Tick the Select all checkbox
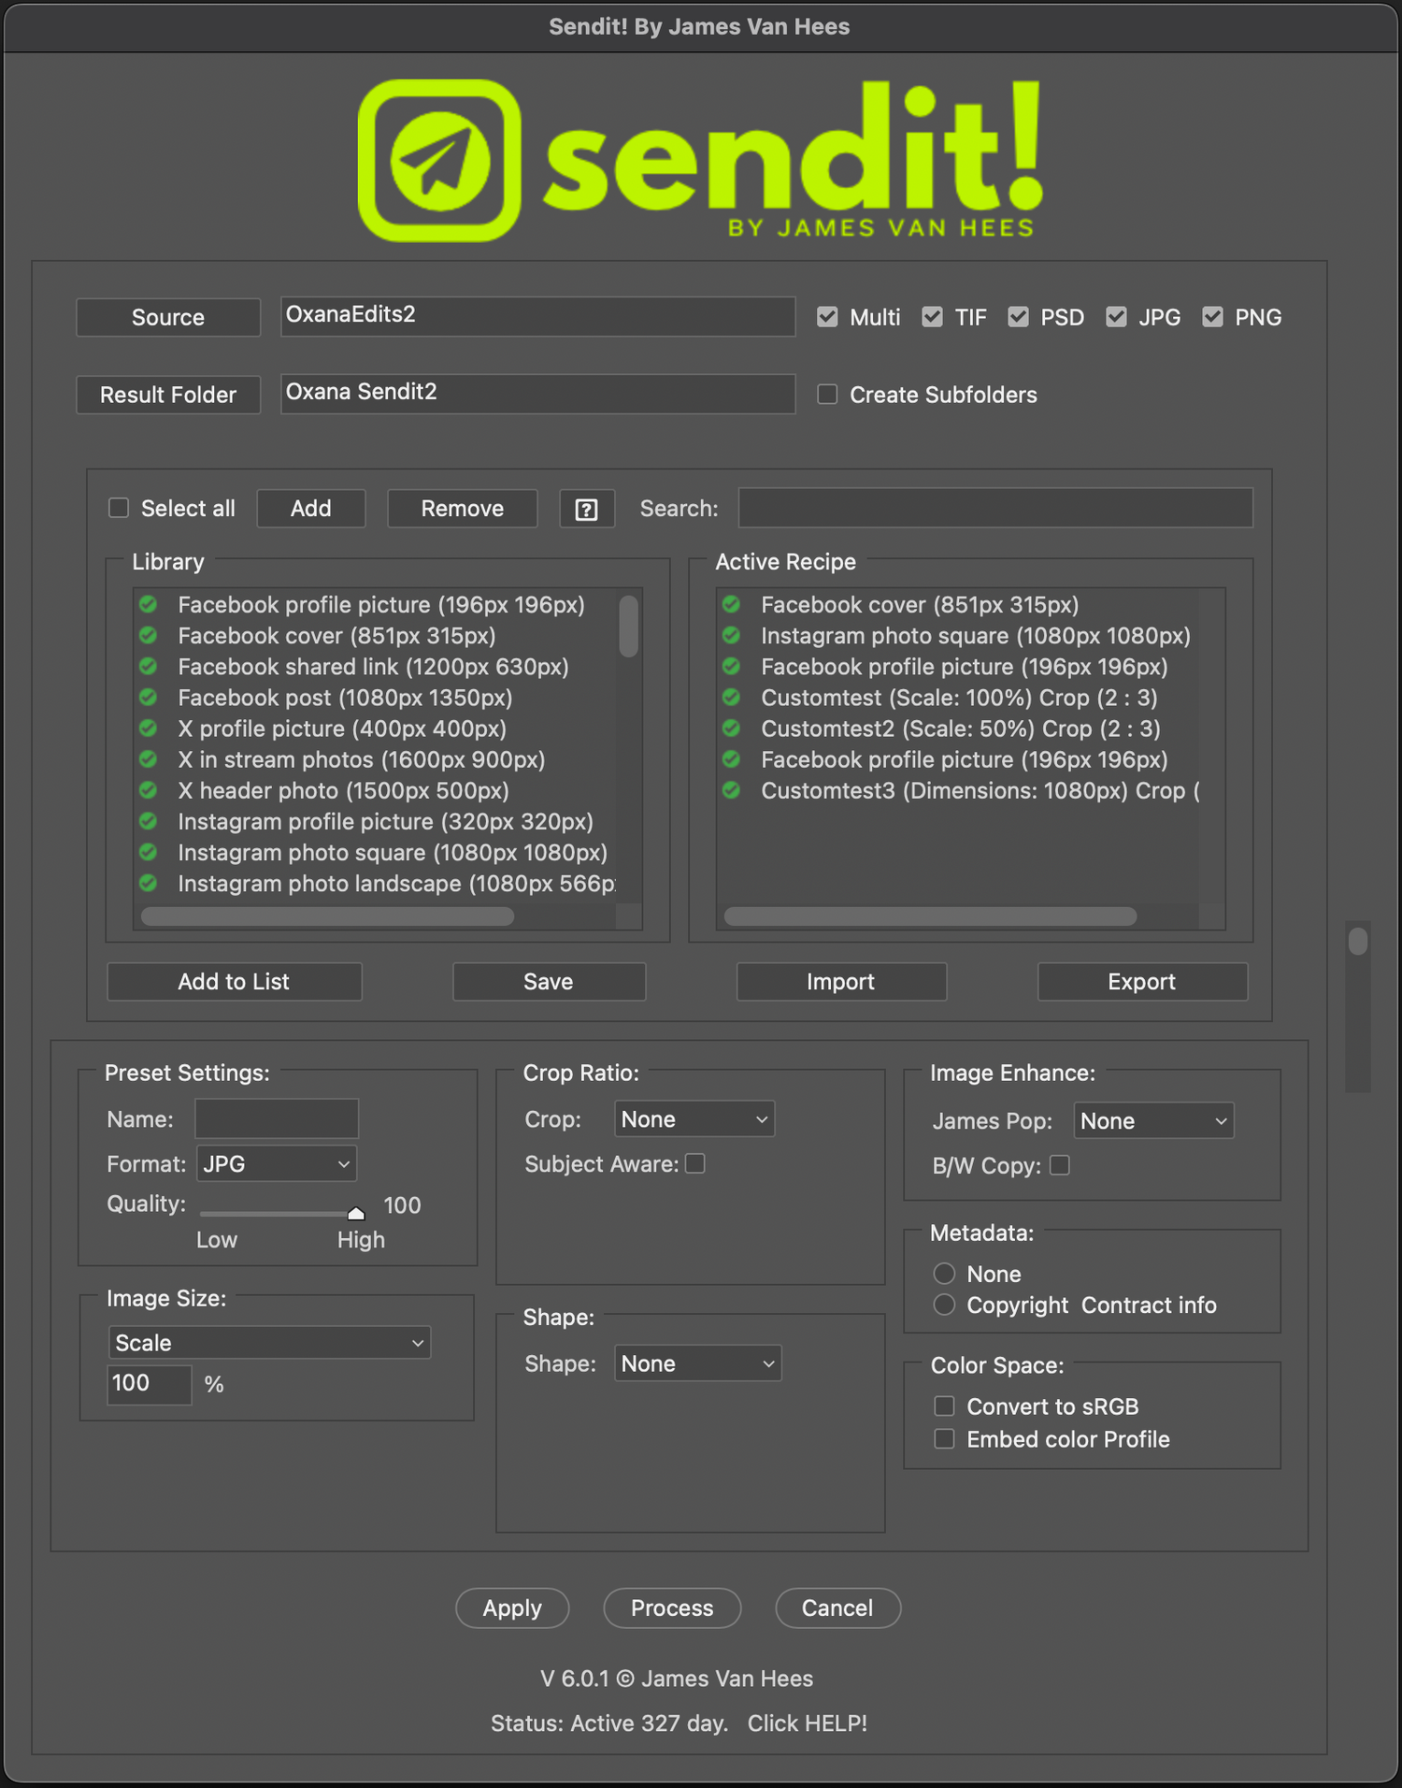 119,508
